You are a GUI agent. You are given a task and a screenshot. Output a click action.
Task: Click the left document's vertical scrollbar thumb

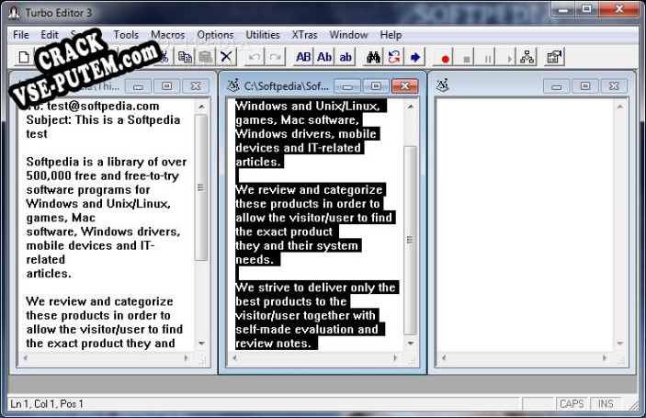coord(201,187)
